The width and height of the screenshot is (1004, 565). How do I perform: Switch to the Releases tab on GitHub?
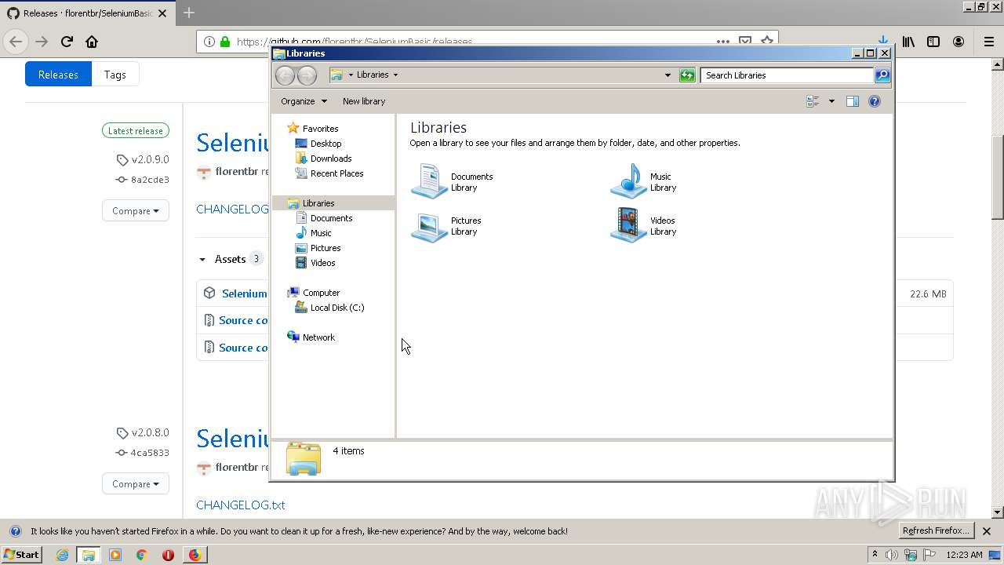[x=58, y=75]
